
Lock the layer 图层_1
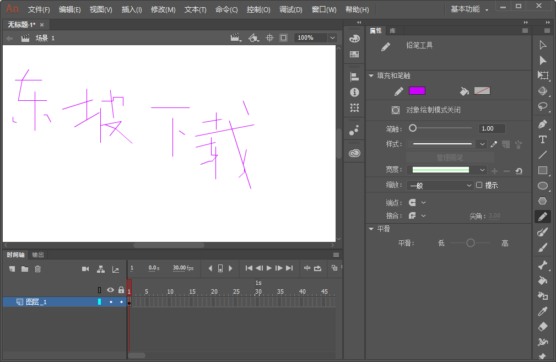[x=121, y=302]
